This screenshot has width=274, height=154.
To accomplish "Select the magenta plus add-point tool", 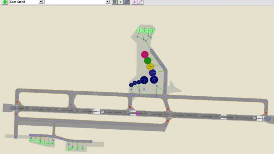I will pos(134,2).
